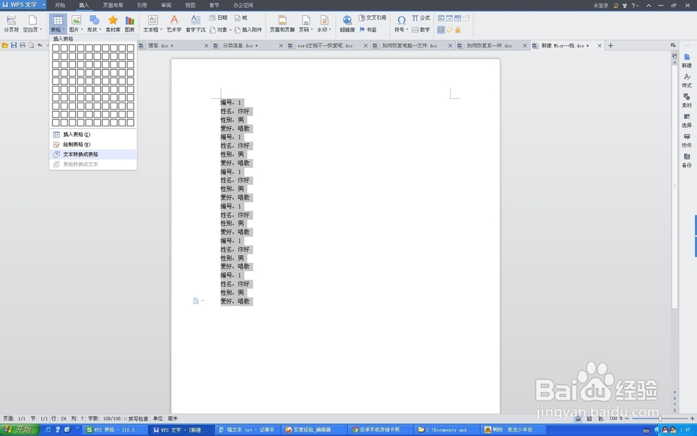
Task: Open the 备份 backup sidebar button
Action: [x=687, y=160]
